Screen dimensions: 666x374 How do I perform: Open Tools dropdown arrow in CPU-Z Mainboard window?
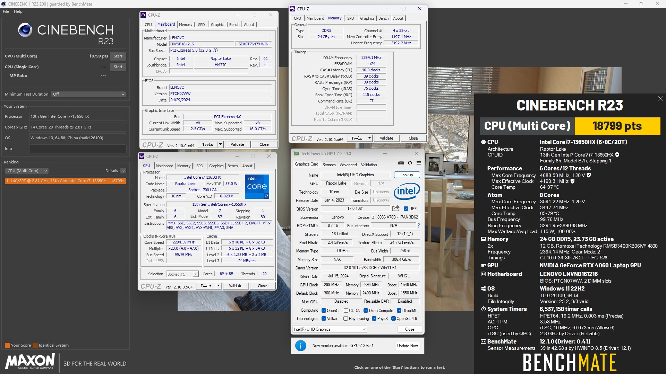(220, 144)
